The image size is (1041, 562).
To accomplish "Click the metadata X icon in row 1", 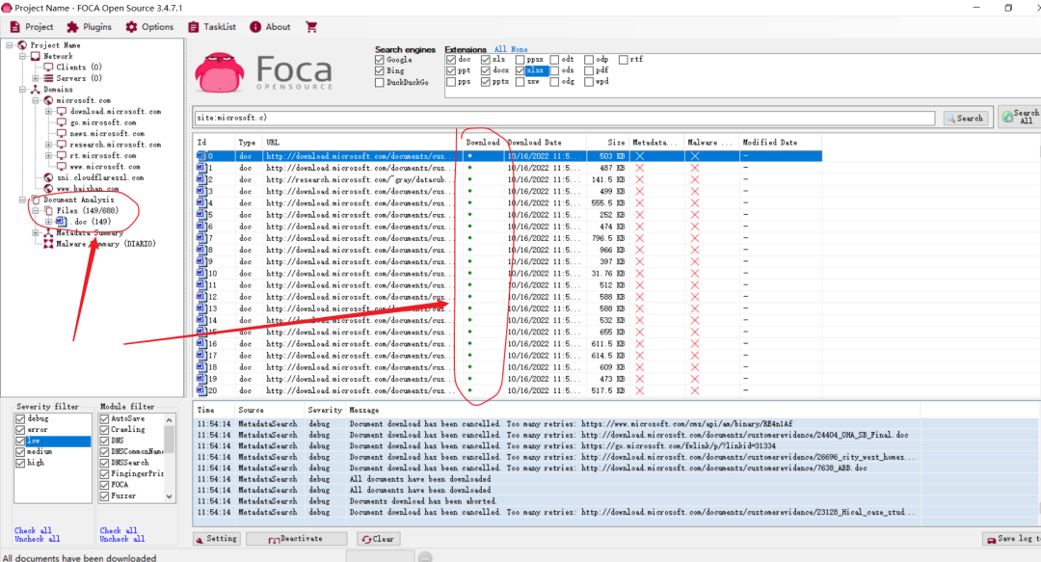I will (640, 168).
